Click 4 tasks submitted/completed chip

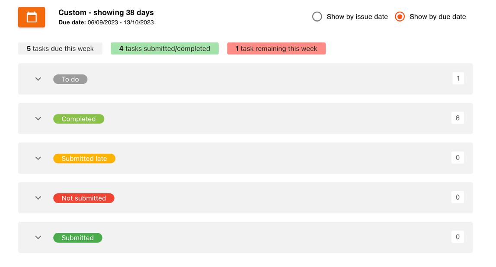point(164,48)
